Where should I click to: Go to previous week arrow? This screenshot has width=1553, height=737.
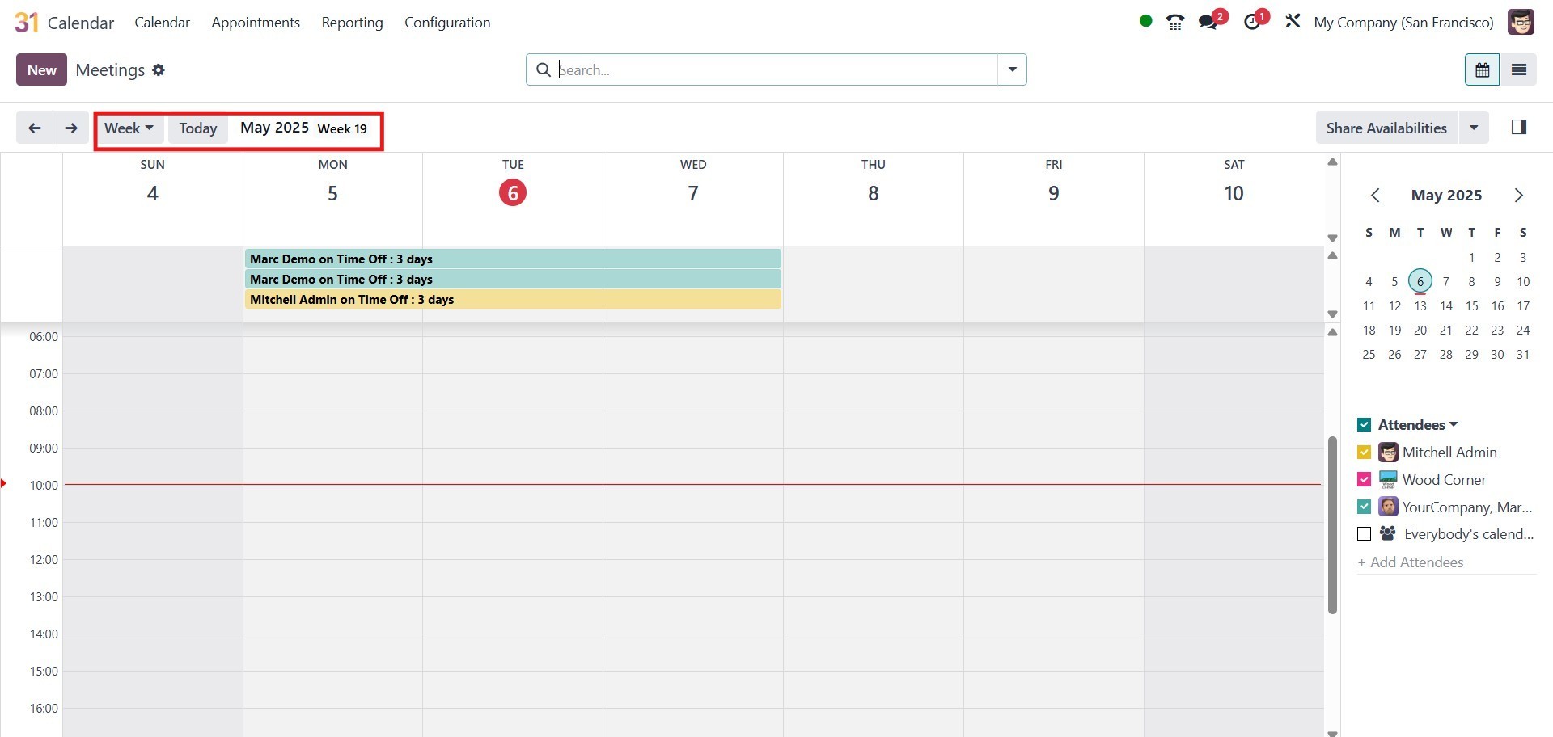(x=34, y=128)
